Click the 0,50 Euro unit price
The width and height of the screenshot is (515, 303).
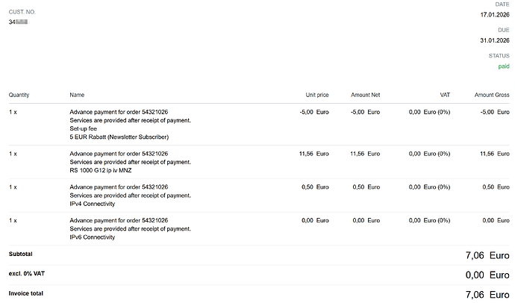pyautogui.click(x=315, y=187)
